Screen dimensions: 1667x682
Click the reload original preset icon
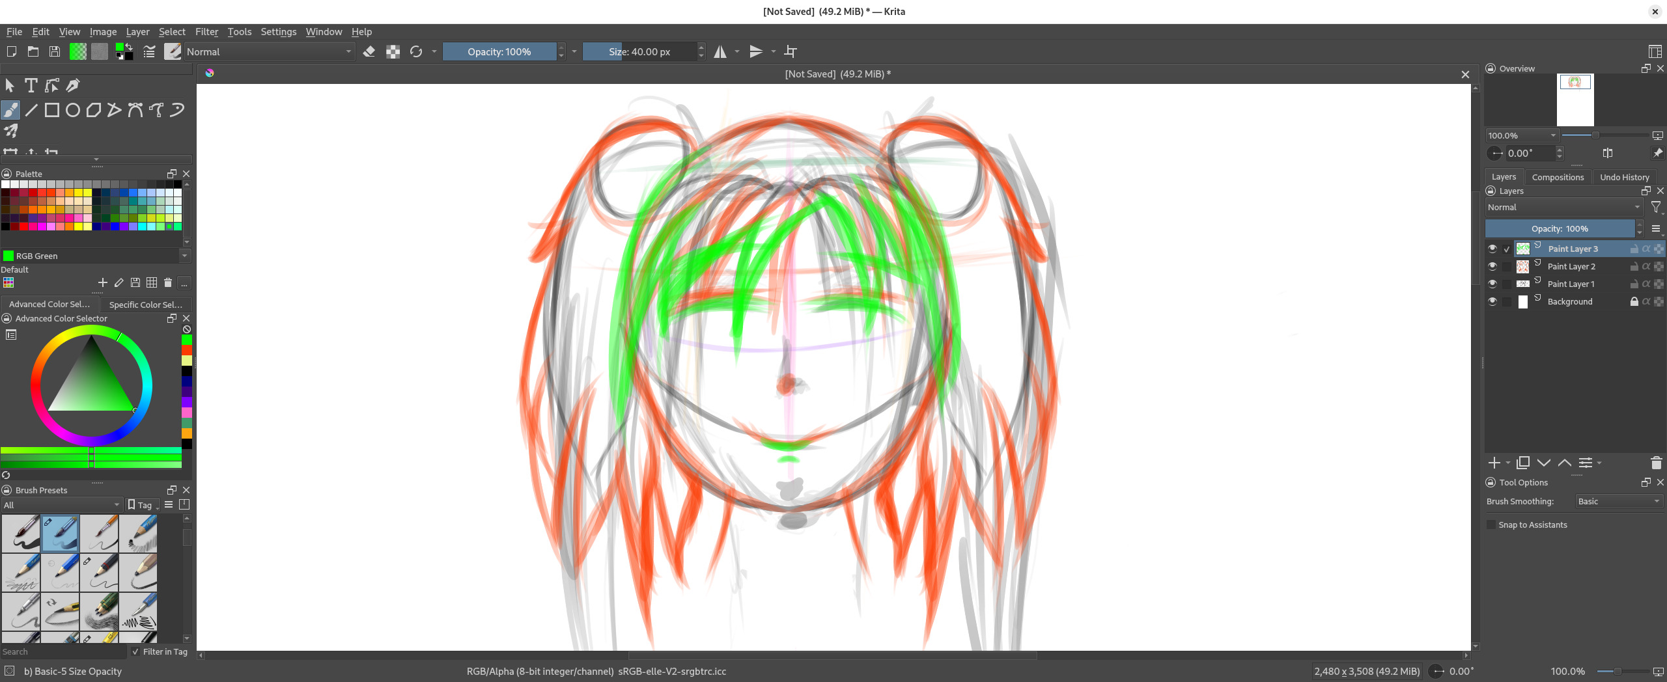click(x=416, y=51)
